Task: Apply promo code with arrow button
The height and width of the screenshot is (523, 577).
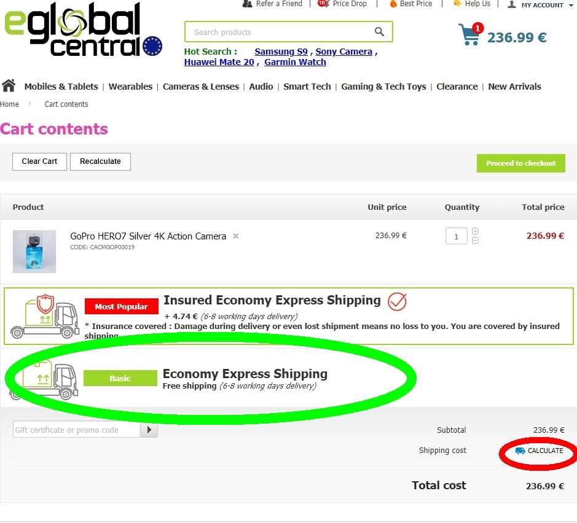Action: (149, 430)
